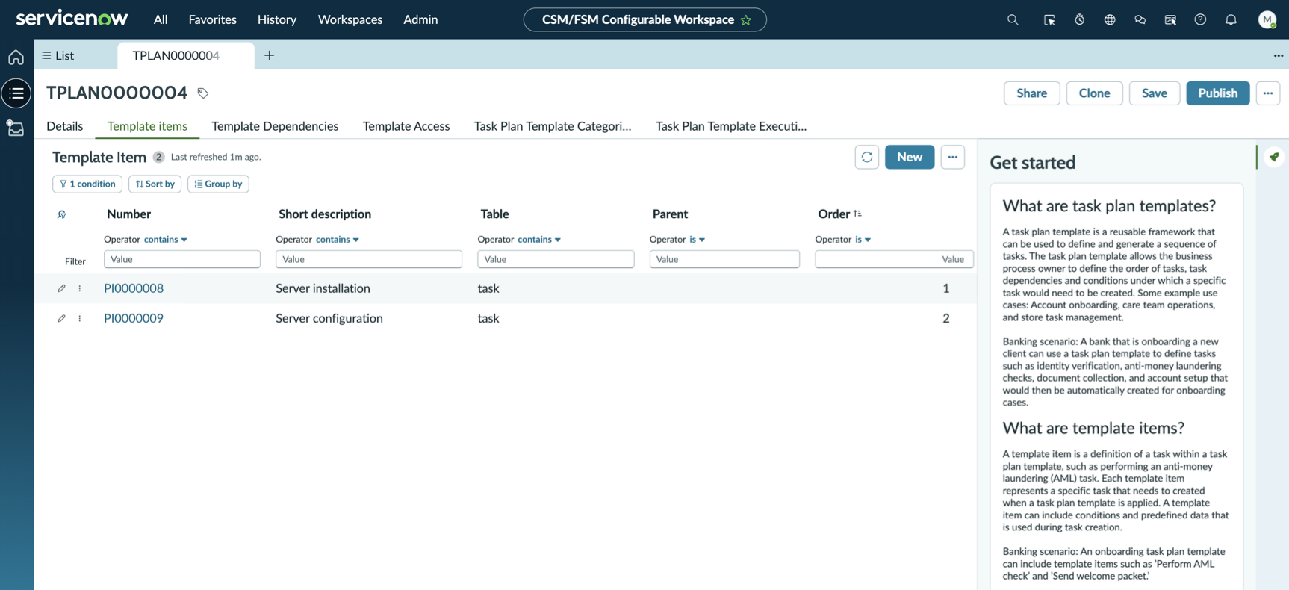Change the Table column operator dropdown
The height and width of the screenshot is (590, 1289).
(x=539, y=239)
